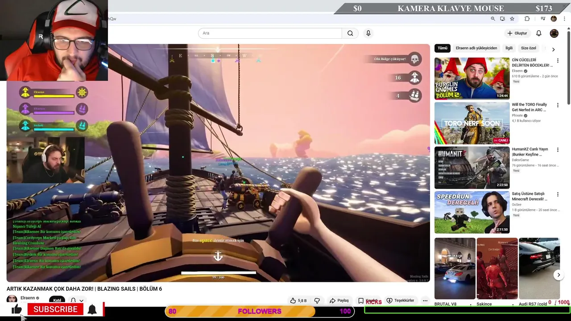The width and height of the screenshot is (571, 321).
Task: Click the Paylaş share button
Action: point(339,301)
